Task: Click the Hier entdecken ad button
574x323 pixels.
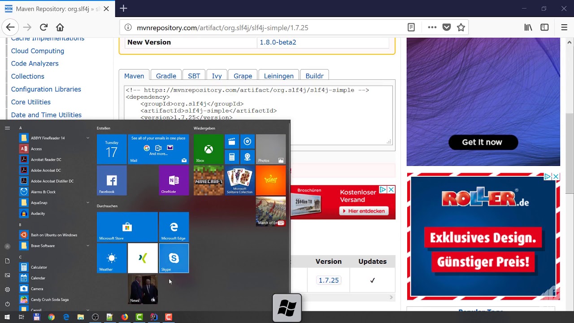Action: click(364, 211)
